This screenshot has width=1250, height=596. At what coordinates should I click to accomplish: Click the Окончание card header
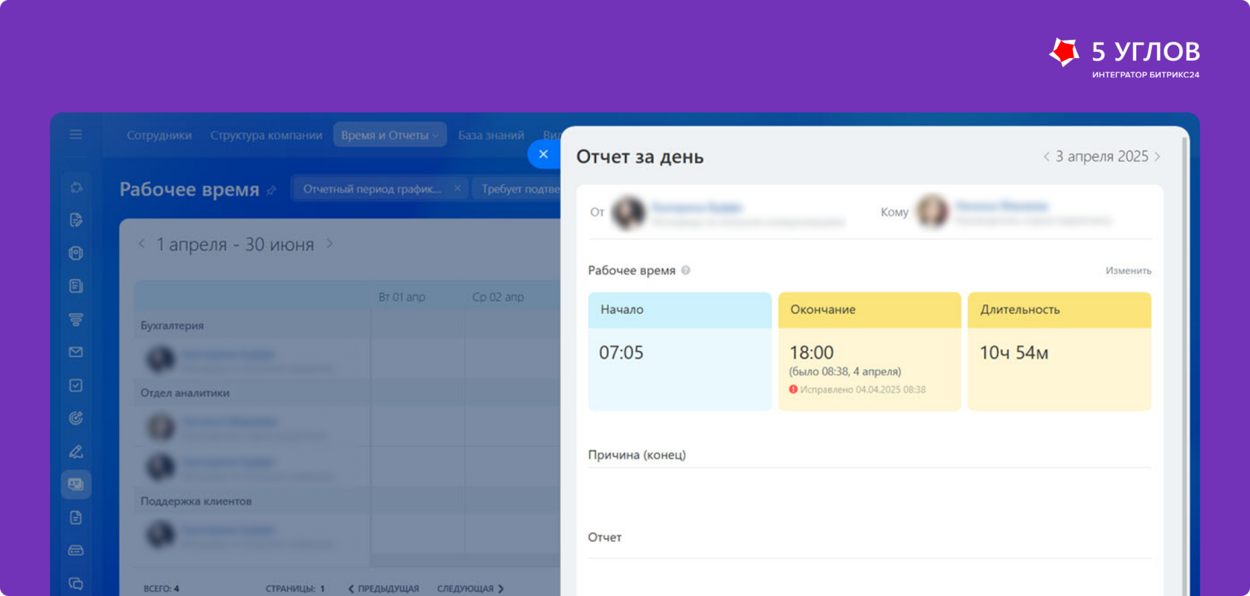click(870, 310)
